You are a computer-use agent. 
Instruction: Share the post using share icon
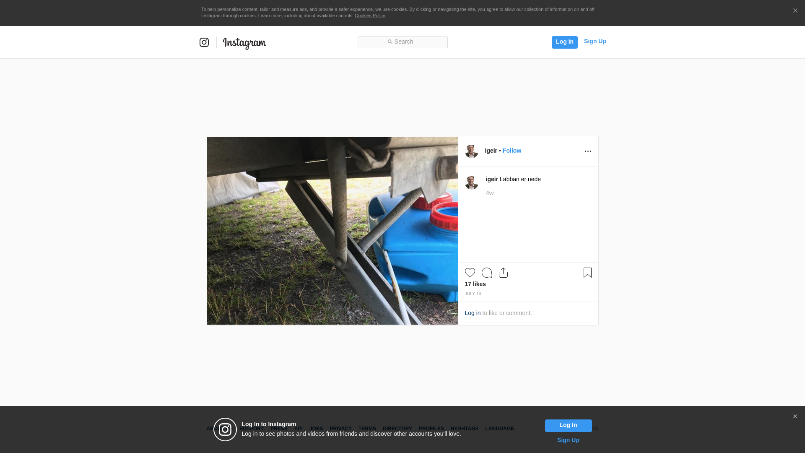pos(503,273)
